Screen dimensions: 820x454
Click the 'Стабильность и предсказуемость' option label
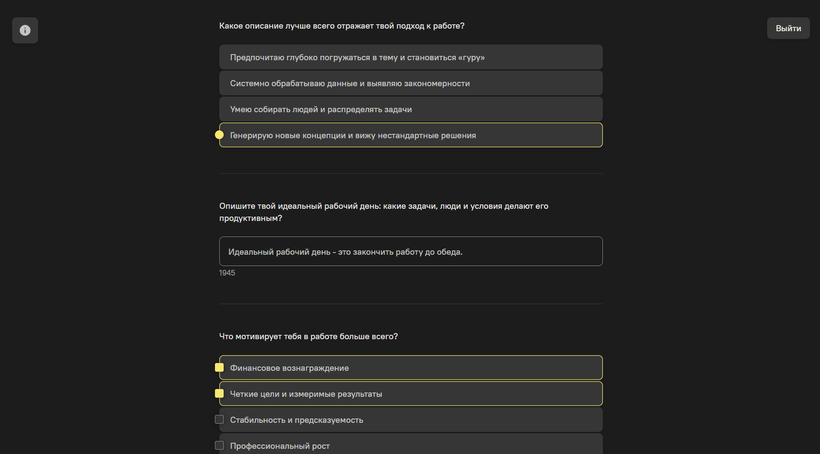pyautogui.click(x=296, y=420)
